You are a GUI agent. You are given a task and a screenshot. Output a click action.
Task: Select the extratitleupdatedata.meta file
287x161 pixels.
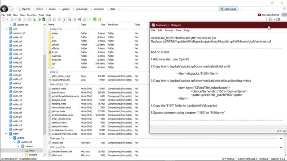click(65, 96)
